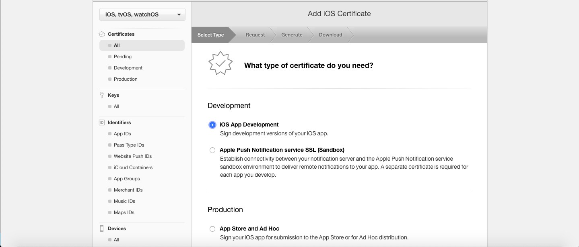The width and height of the screenshot is (579, 247).
Task: Select Apple Push Notification service SSL (Sandbox) radio
Action: tap(212, 150)
